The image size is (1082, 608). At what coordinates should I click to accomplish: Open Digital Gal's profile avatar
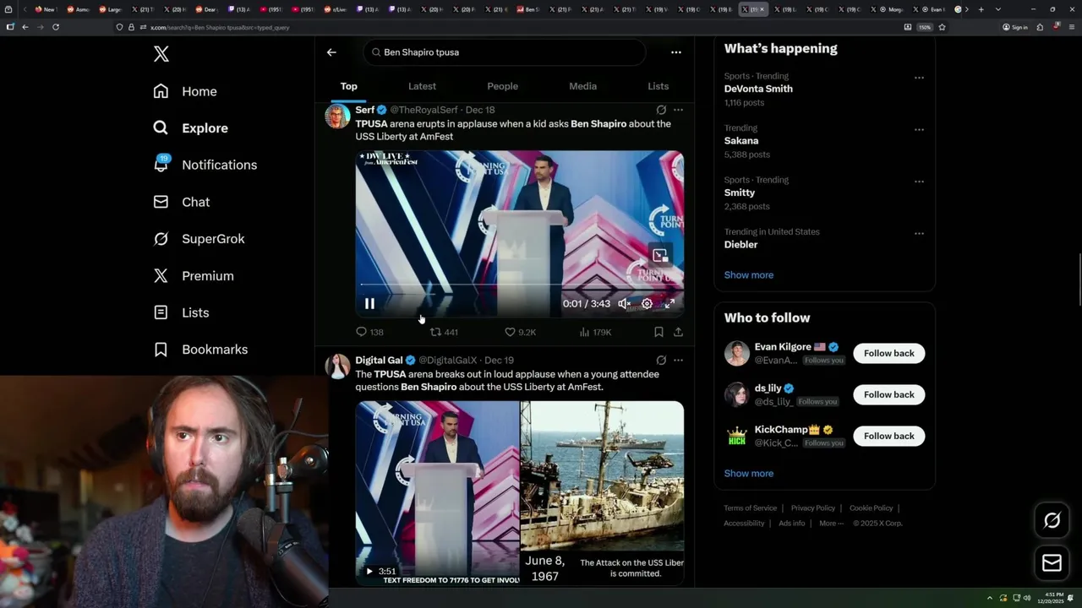337,366
